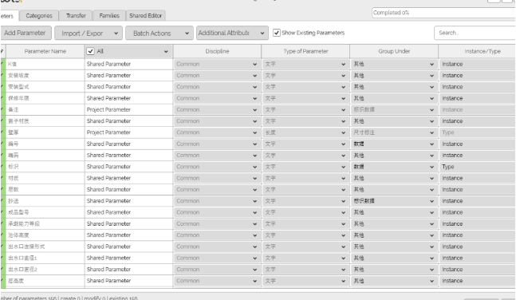Expand Additional Attributes dropdown
The image size is (516, 300).
232,33
